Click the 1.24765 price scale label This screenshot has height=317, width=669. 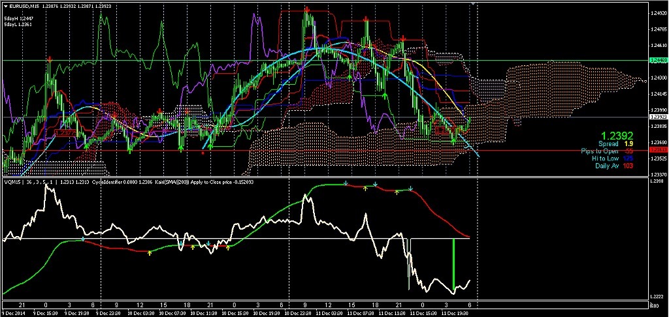[657, 29]
